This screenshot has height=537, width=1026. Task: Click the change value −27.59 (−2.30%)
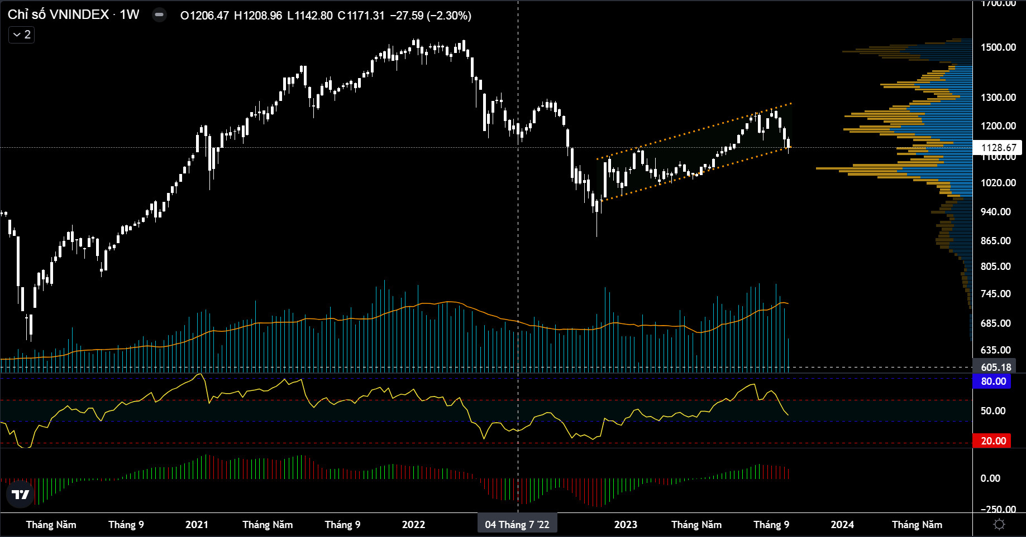pyautogui.click(x=430, y=16)
